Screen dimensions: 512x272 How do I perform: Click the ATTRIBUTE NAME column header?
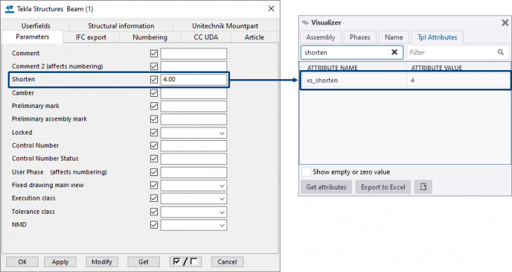tap(332, 68)
